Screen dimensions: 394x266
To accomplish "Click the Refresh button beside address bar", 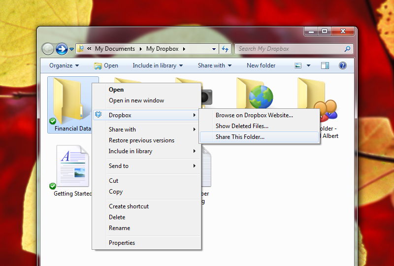I will pos(225,49).
